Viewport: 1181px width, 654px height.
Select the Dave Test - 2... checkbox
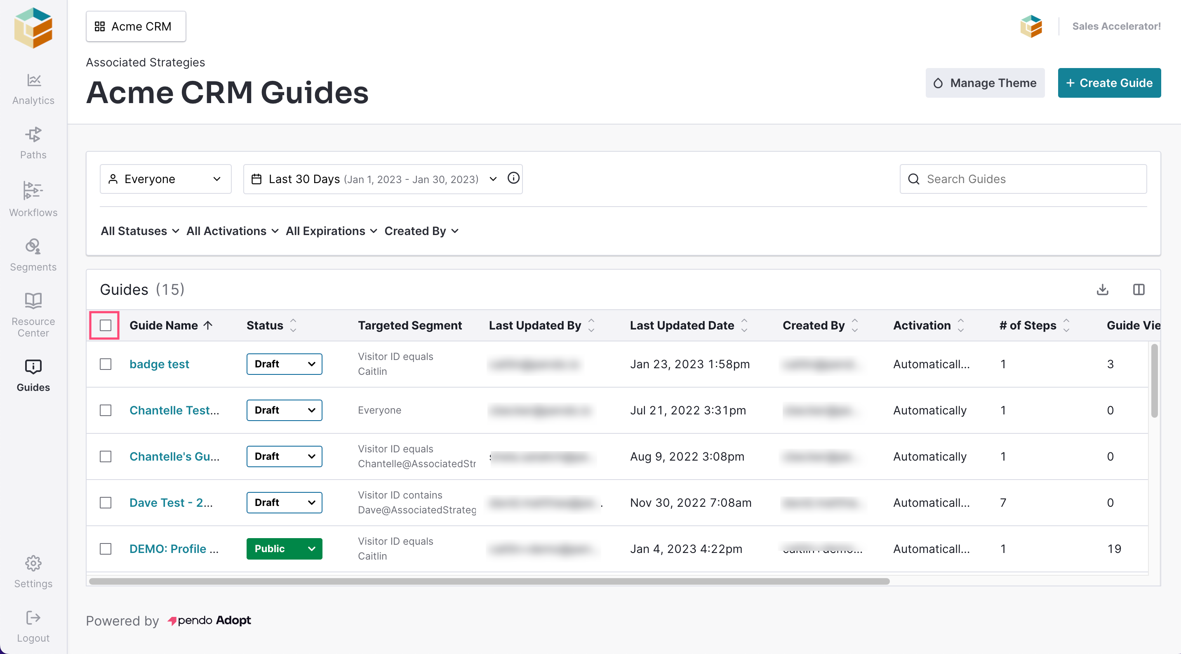pos(106,503)
